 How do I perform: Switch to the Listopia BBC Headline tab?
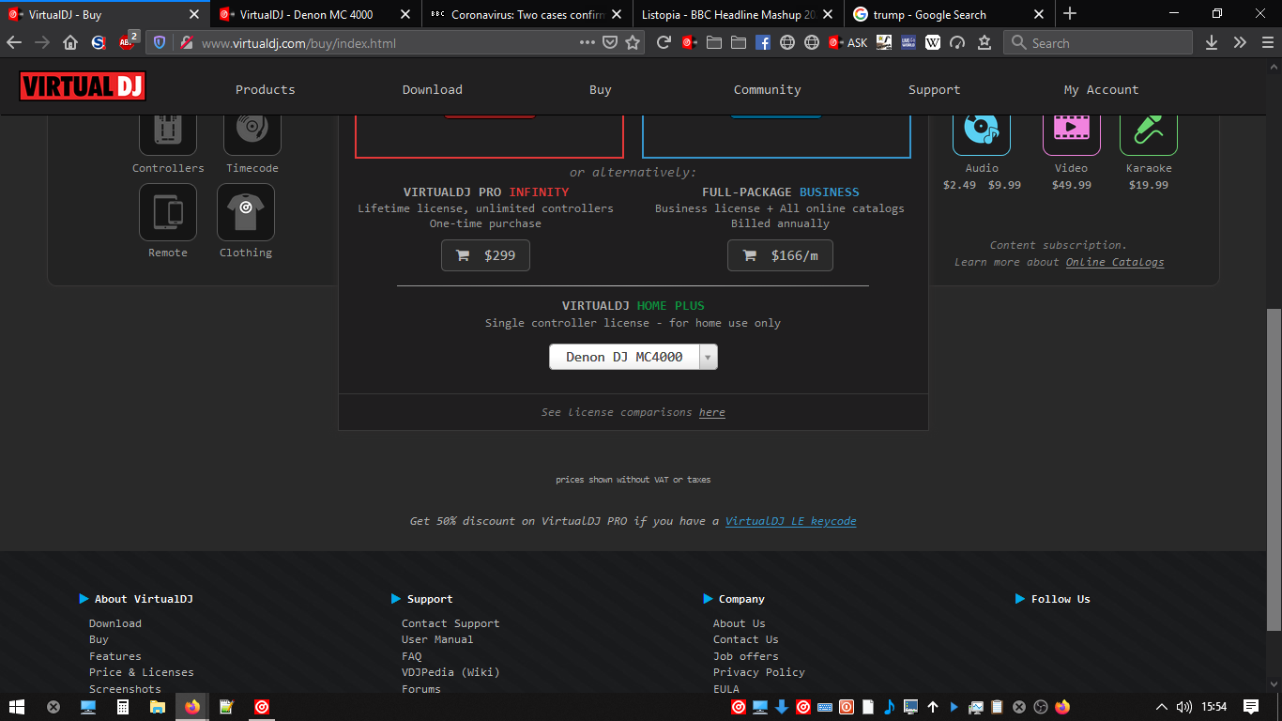[x=740, y=14]
